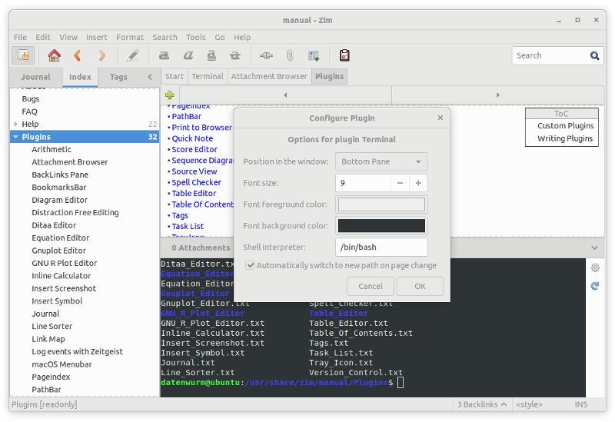Screen dimensions: 615x422
Task: Open the Tools menu
Action: pos(195,37)
